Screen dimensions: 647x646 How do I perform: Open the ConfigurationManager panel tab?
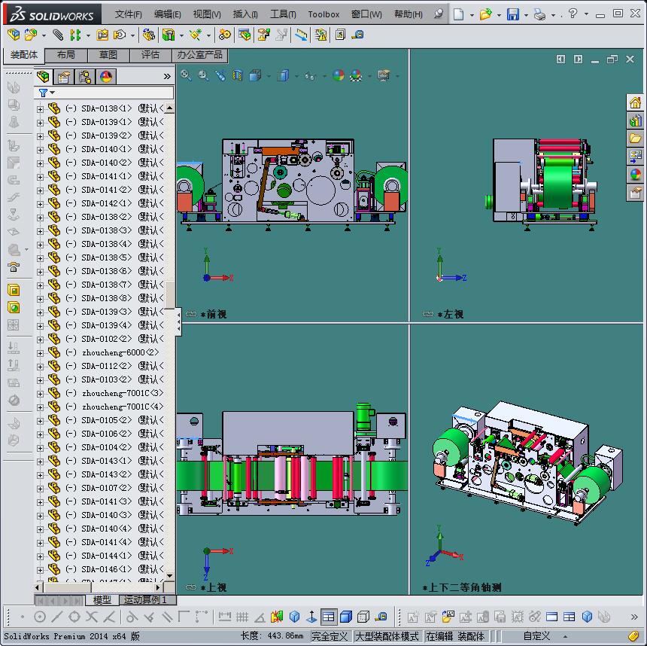pyautogui.click(x=85, y=77)
